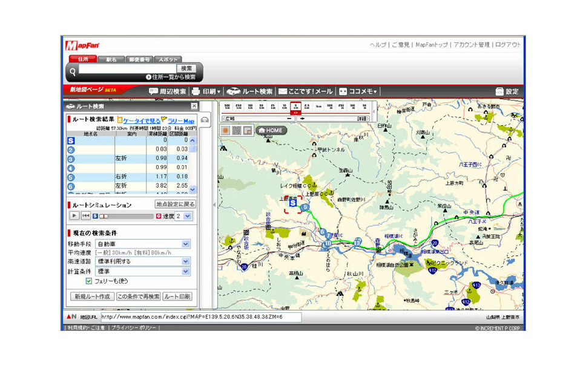Switch to the 駅名 search tab
The width and height of the screenshot is (586, 366).
pos(111,59)
